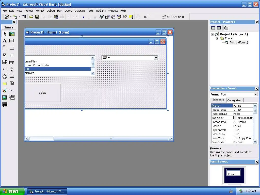Click View Object in Project panel

tap(219, 28)
